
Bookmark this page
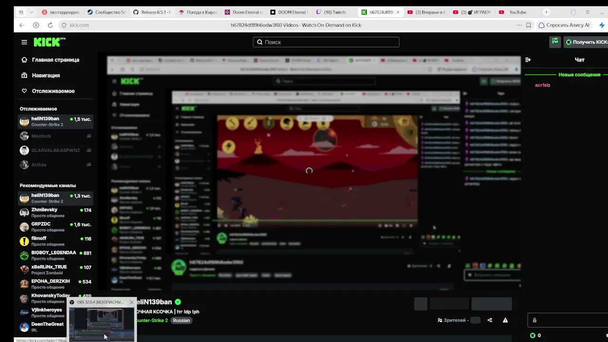coord(529,25)
